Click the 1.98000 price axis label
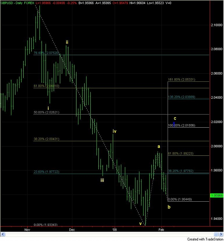 point(217,170)
